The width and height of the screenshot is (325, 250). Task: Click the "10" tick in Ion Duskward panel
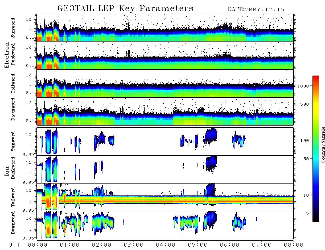[29, 163]
